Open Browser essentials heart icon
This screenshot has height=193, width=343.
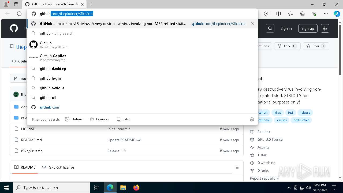(x=314, y=14)
